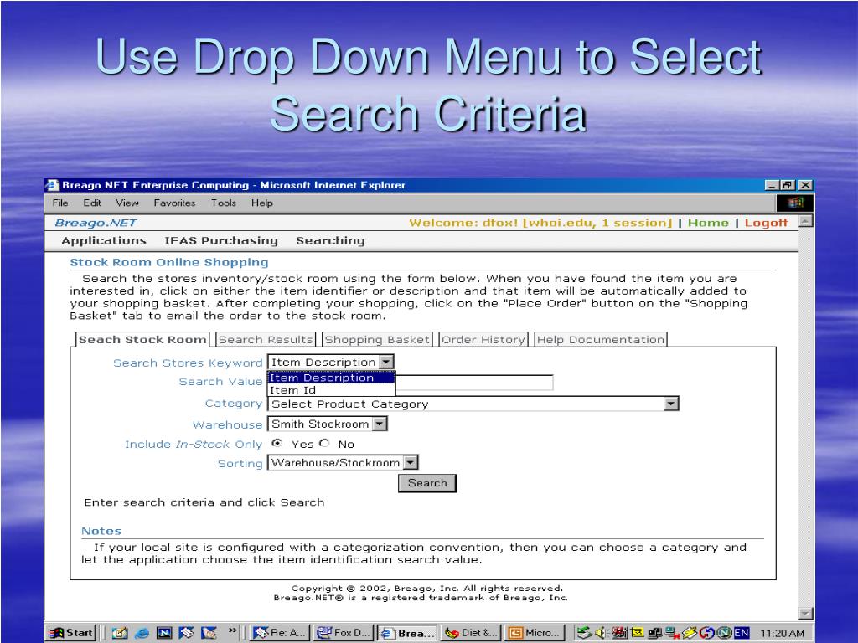
Task: Launch Netscape from the quick launch bar
Action: [164, 633]
